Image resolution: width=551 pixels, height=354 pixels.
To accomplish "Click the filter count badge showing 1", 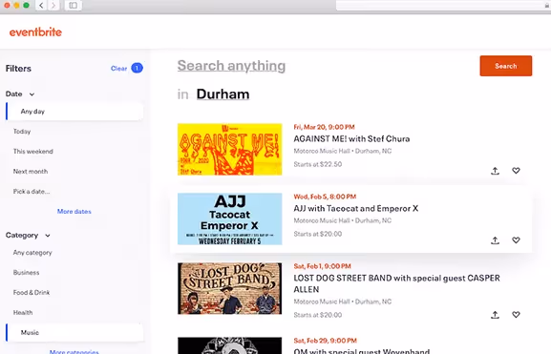I will tap(138, 68).
